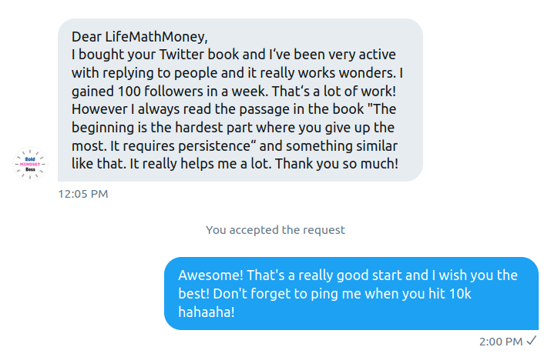
Task: Click the word "Awesome!" in the reply
Action: tap(206, 275)
